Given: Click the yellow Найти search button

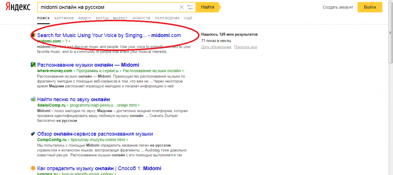Looking at the screenshot, I should pos(208,7).
